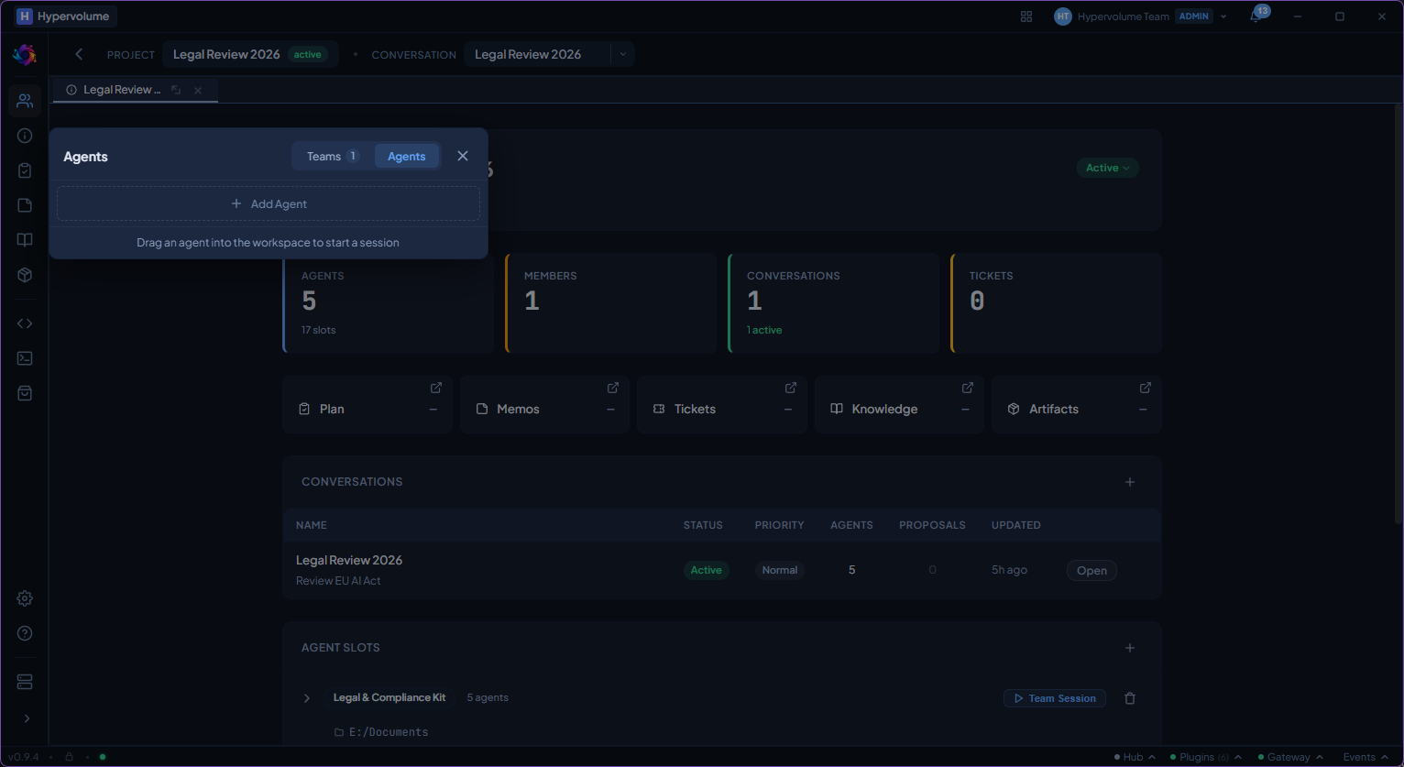The width and height of the screenshot is (1404, 767).
Task: Open the artifacts cube sidebar icon
Action: (25, 275)
